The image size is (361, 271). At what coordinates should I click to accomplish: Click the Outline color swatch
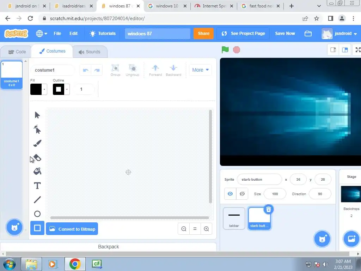pyautogui.click(x=59, y=89)
